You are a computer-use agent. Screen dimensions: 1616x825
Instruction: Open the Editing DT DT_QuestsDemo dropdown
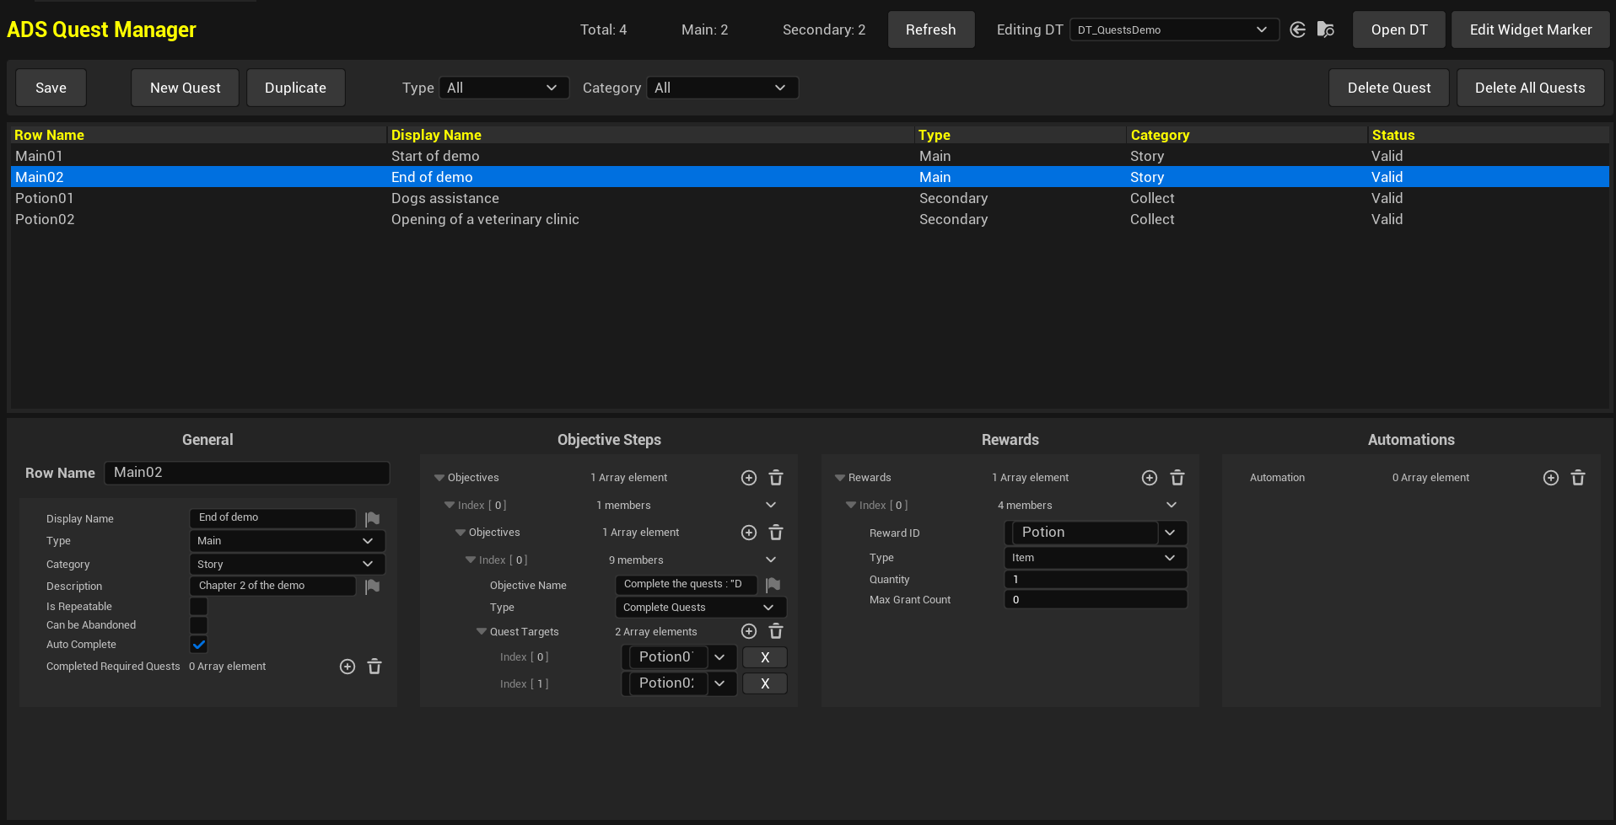(x=1174, y=29)
